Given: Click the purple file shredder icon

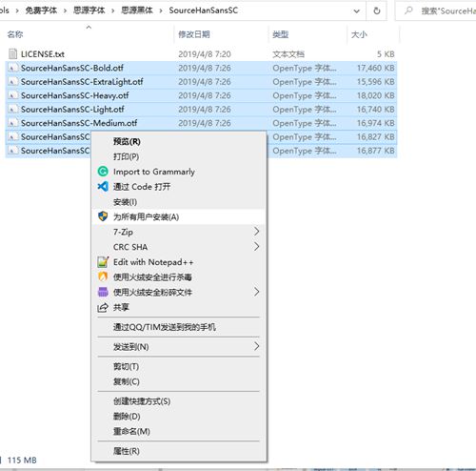Looking at the screenshot, I should point(103,292).
